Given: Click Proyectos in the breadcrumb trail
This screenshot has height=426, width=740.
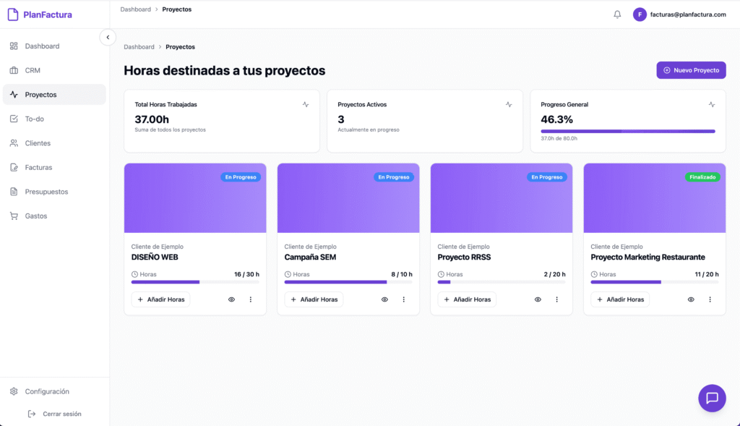Looking at the screenshot, I should point(180,46).
